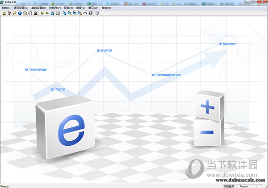Open the 帮助(H) menu
The height and width of the screenshot is (188, 268).
(106, 8)
